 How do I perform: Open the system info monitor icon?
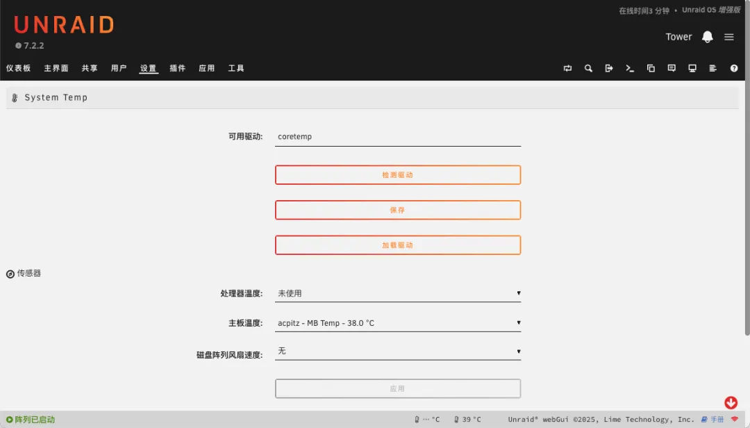click(692, 68)
